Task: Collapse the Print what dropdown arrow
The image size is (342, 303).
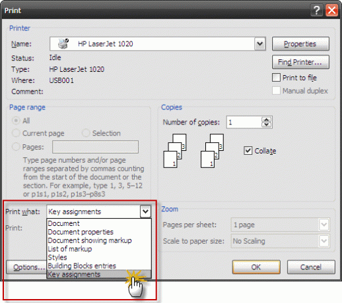Action: [145, 211]
